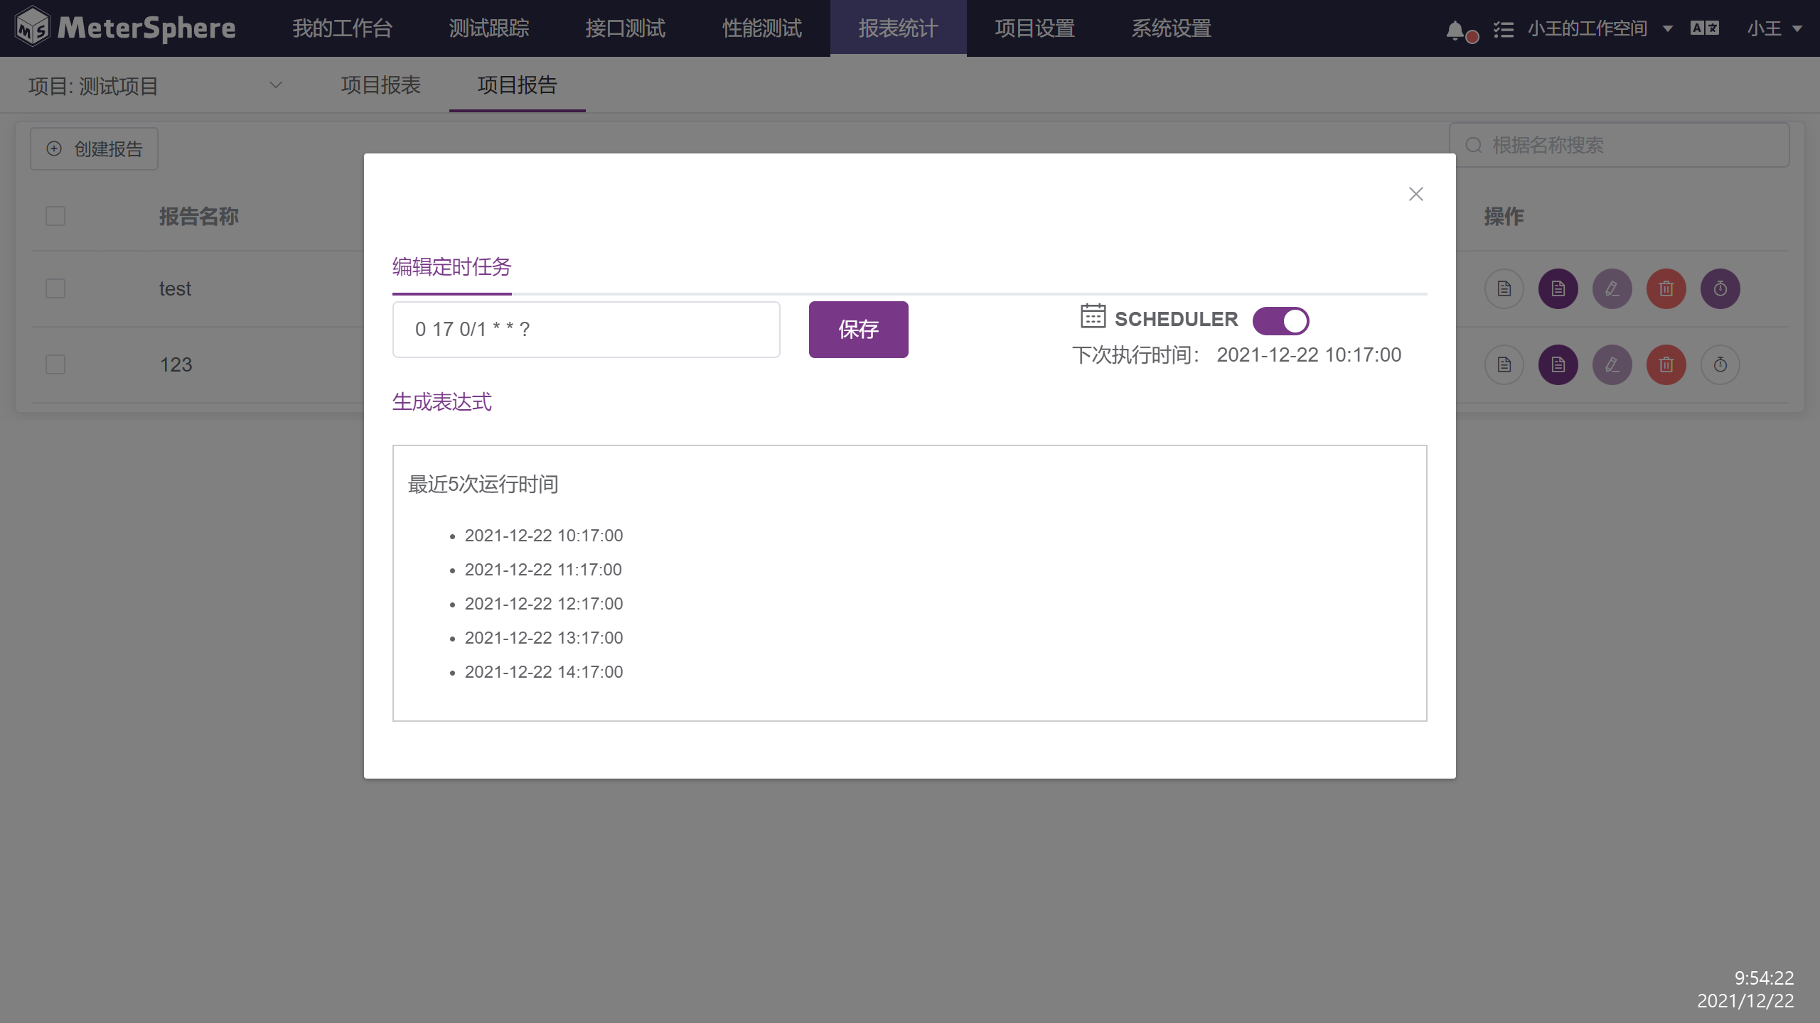Select the 编辑定时任务 dialog tab
The width and height of the screenshot is (1820, 1023).
(452, 267)
